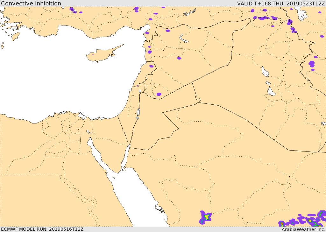Click the 'ArabiaWeather Inc' credit text

(x=303, y=229)
